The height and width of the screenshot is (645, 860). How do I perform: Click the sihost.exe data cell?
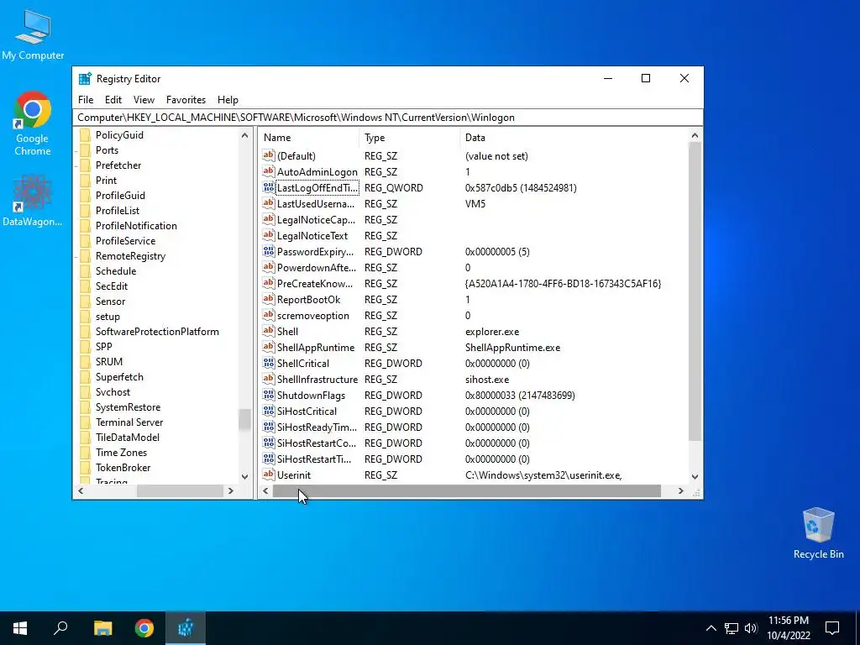click(487, 379)
